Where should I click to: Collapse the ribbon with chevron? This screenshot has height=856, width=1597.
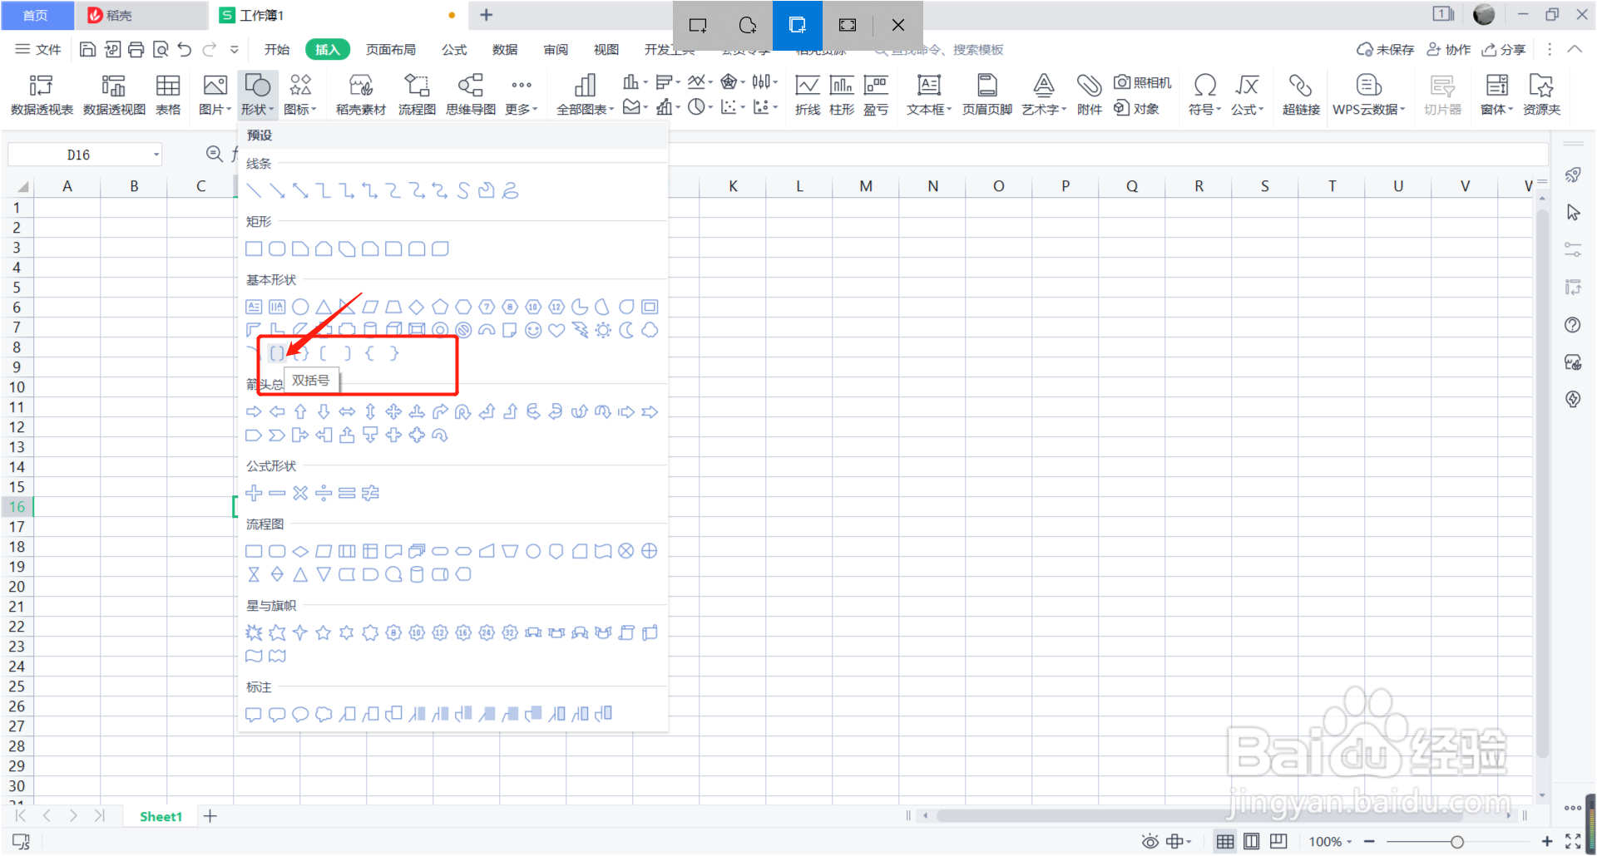tap(1575, 49)
